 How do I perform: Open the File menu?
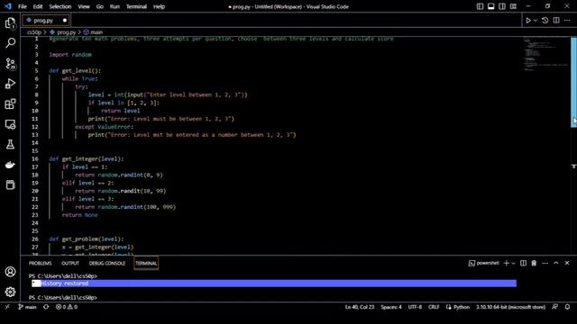point(22,6)
